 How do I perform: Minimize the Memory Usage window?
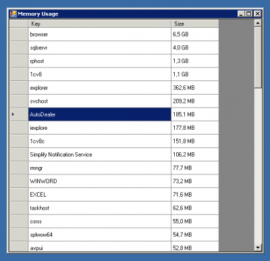click(x=241, y=14)
